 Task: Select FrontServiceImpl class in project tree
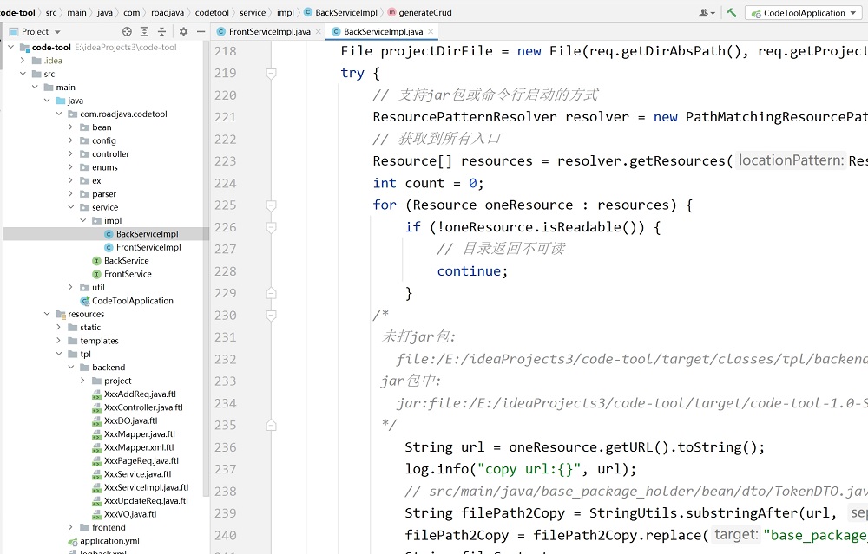pyautogui.click(x=148, y=247)
